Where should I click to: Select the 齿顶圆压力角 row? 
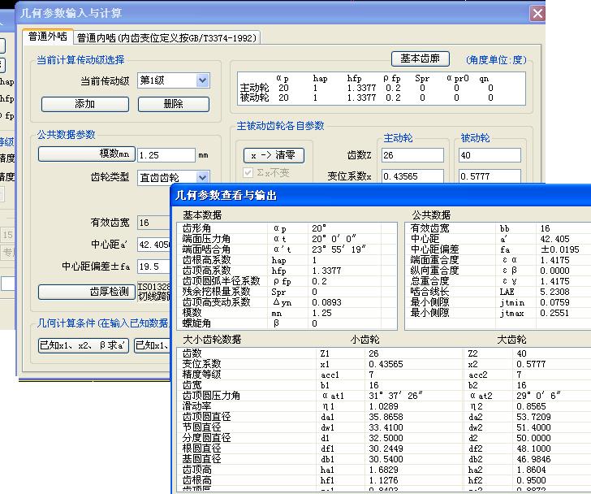[384, 396]
